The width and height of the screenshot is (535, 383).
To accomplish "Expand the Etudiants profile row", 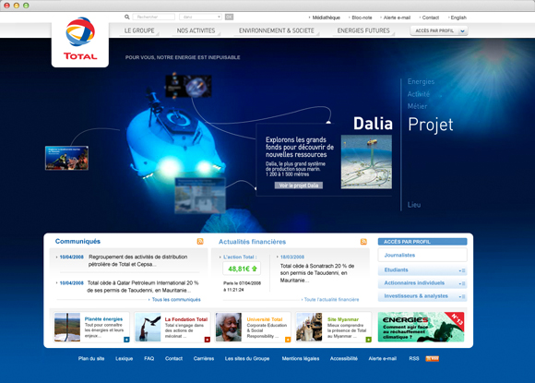I will (x=422, y=270).
